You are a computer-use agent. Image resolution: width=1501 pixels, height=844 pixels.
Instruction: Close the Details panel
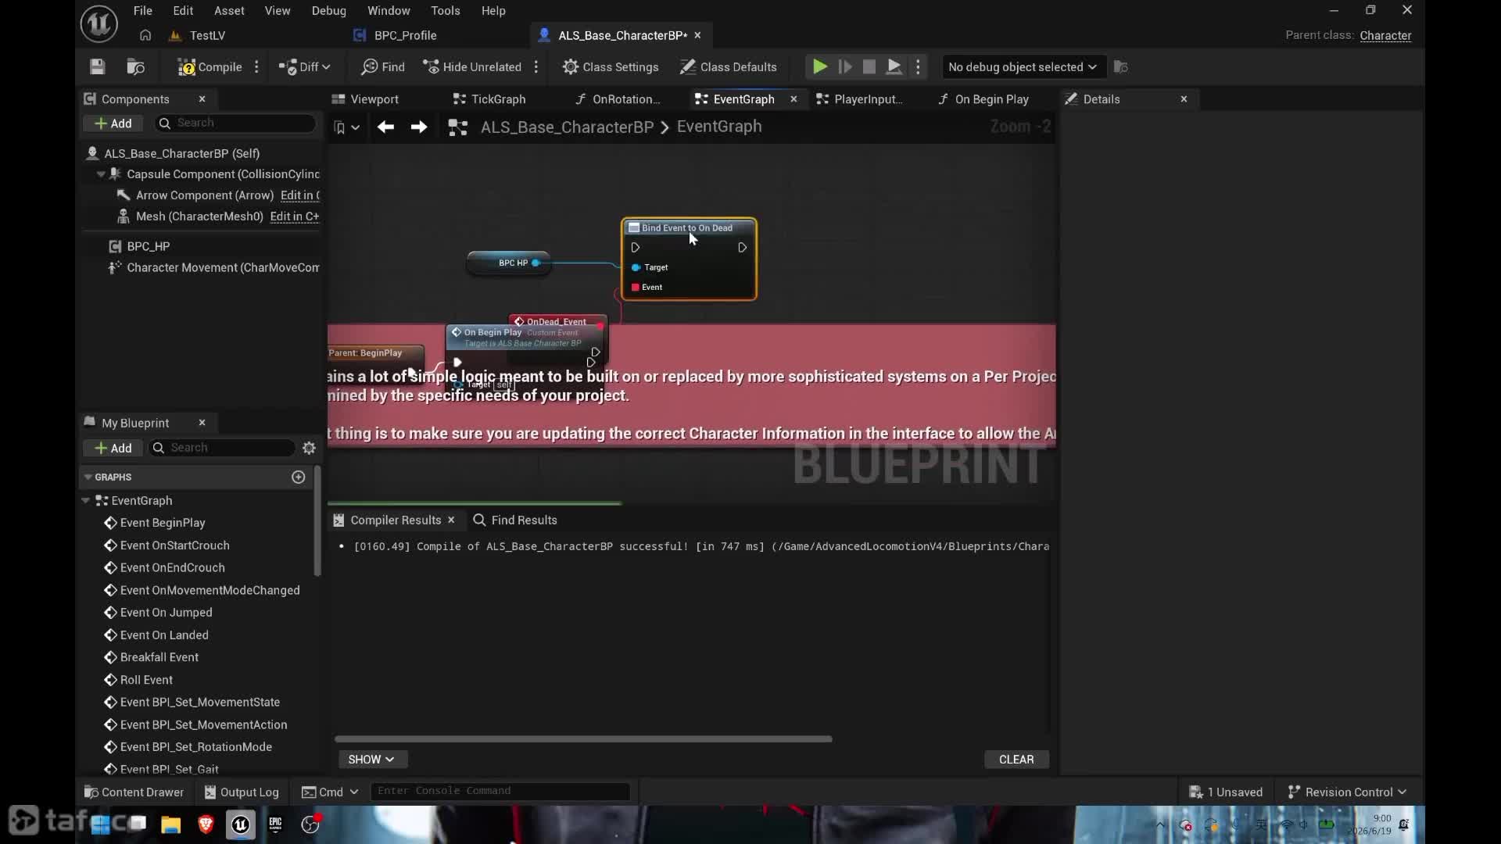click(x=1184, y=99)
